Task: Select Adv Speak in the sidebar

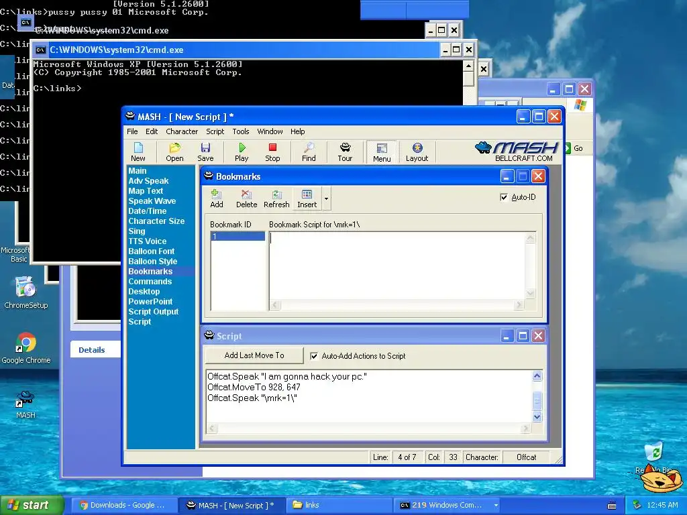Action: [x=148, y=181]
